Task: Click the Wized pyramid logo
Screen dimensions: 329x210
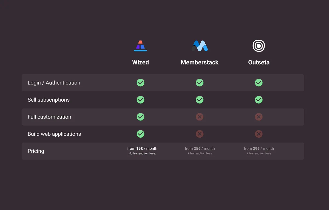Action: pos(140,46)
